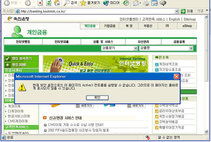
Task: Click the 뱅킹 접속하기 button
Action: (x=21, y=58)
